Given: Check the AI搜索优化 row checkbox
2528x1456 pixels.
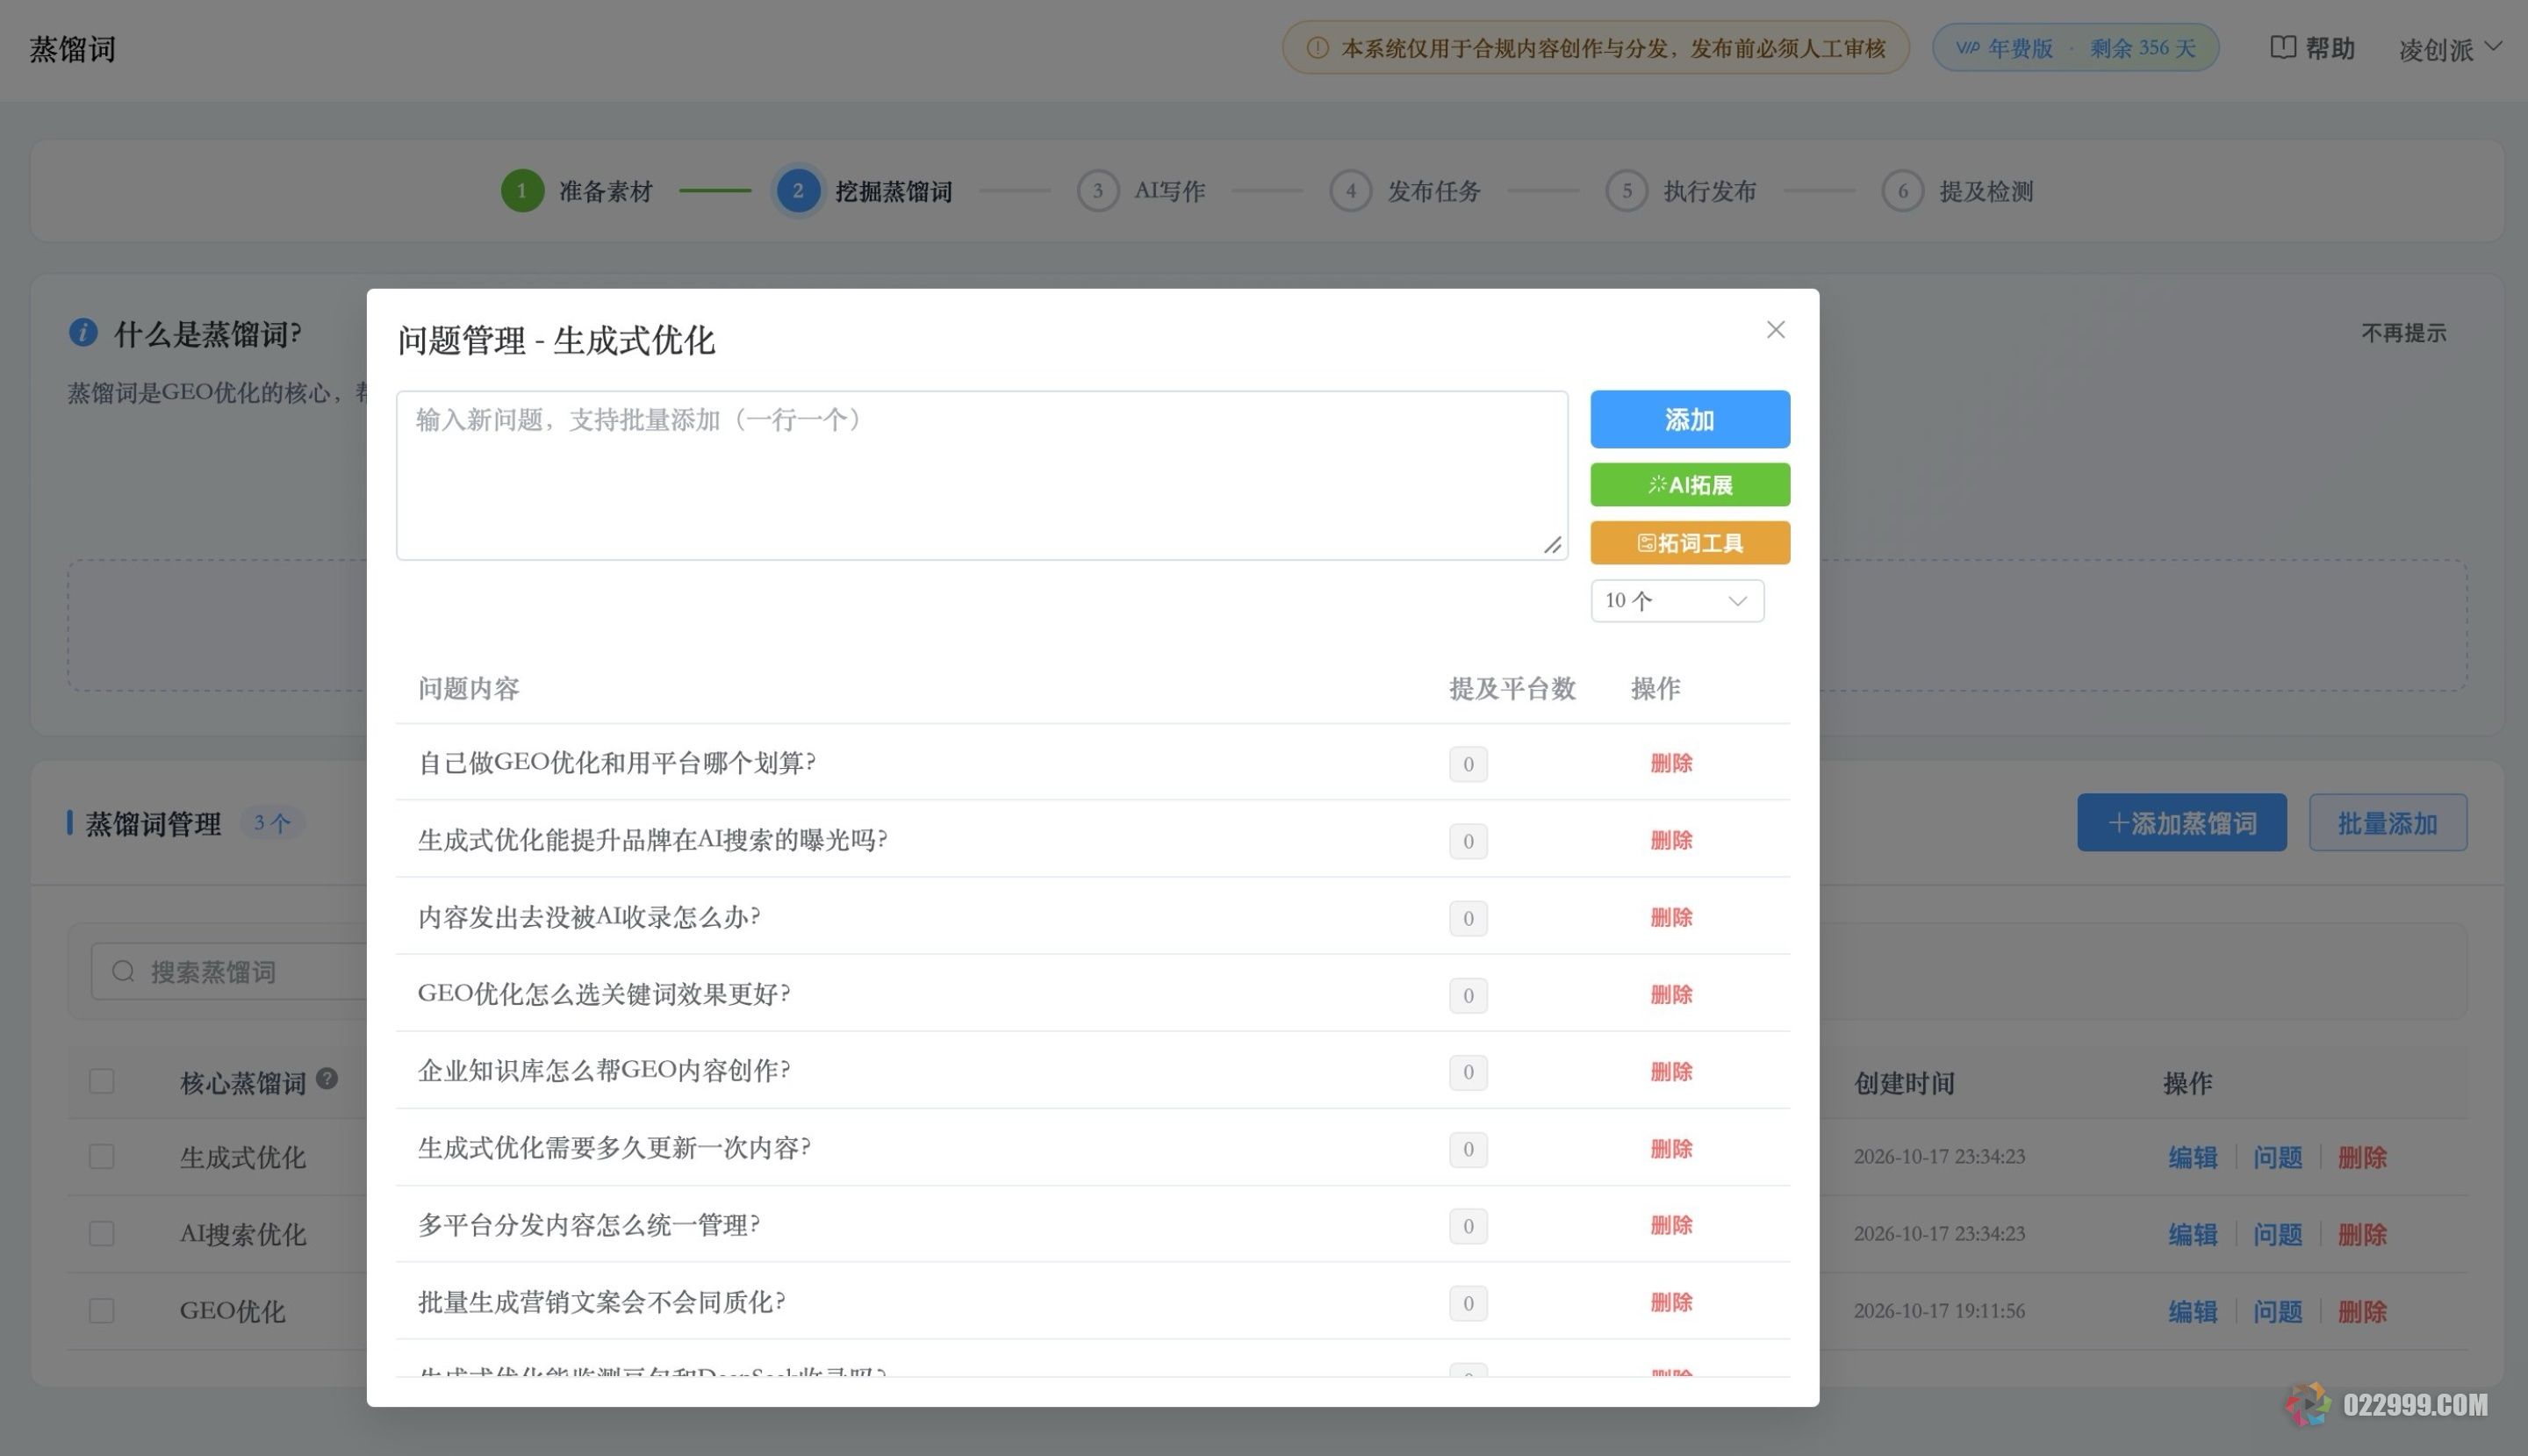Looking at the screenshot, I should point(101,1234).
